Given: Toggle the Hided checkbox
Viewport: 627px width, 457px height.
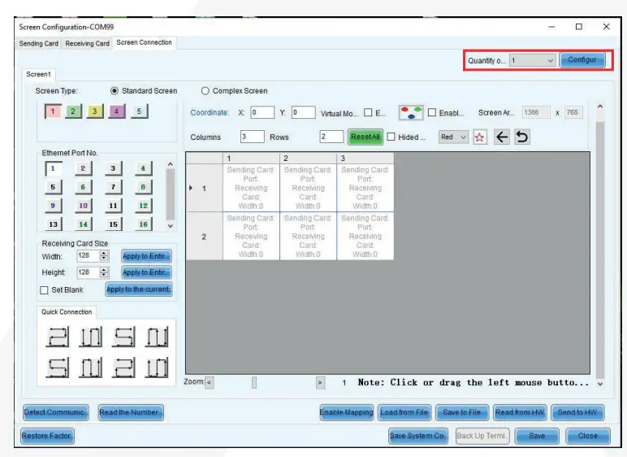Looking at the screenshot, I should pos(391,137).
